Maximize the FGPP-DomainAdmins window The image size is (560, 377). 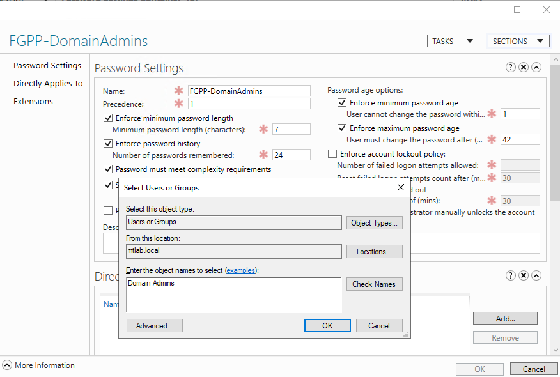coord(517,10)
